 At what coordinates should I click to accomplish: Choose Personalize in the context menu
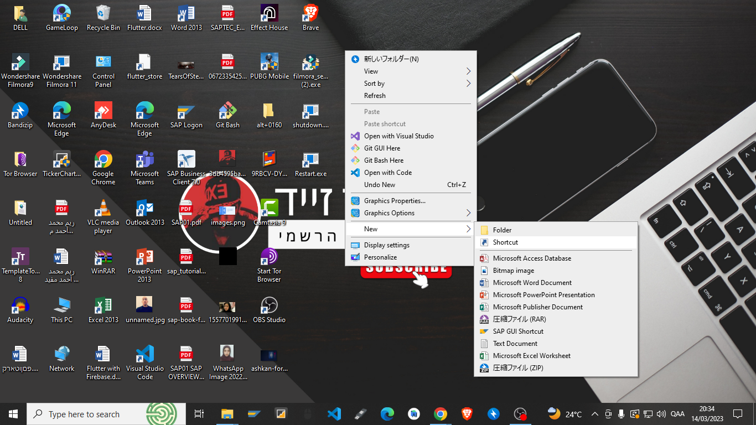coord(411,257)
